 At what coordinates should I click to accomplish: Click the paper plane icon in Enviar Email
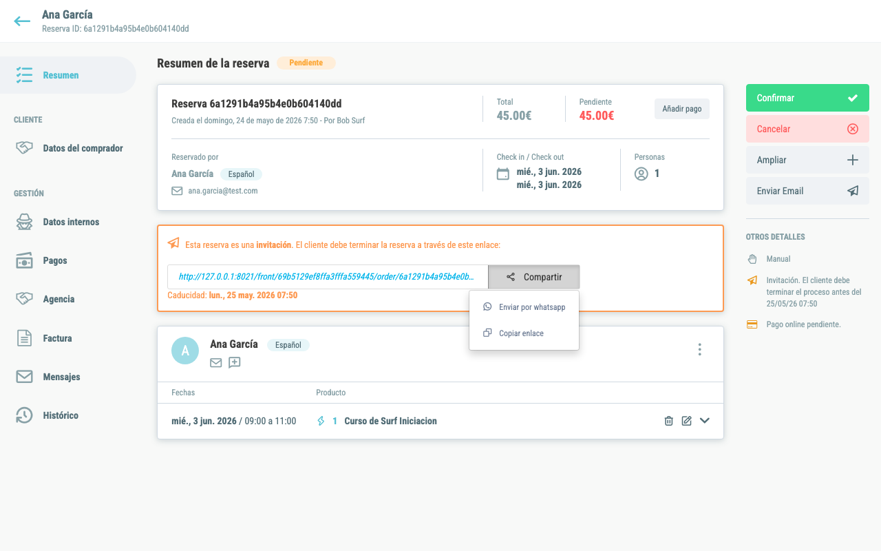[x=853, y=191]
